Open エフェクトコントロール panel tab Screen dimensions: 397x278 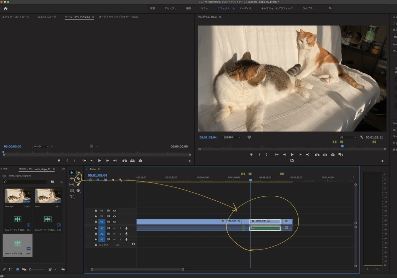[x=16, y=17]
